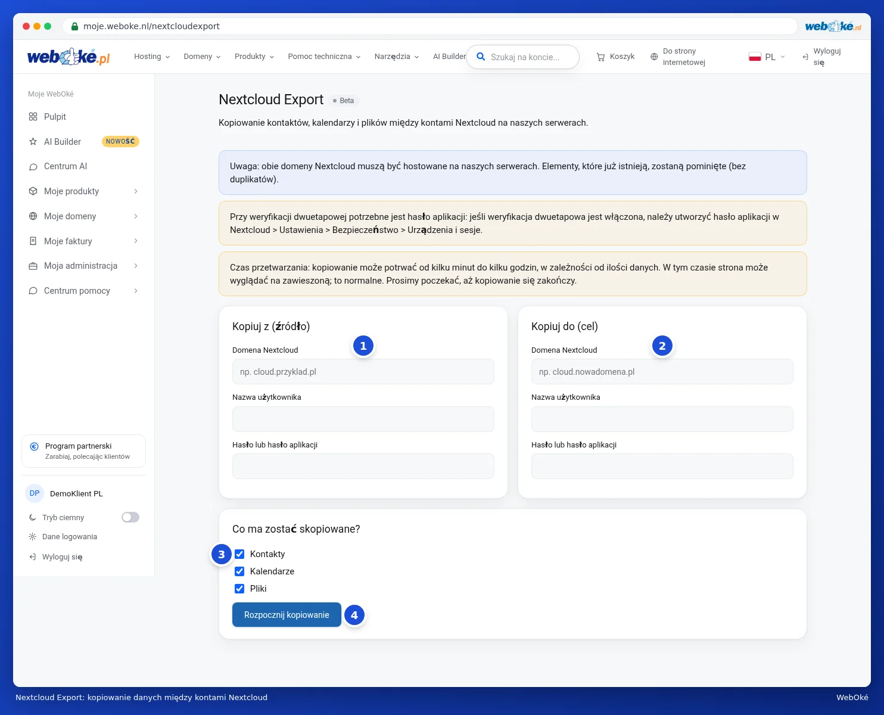
Task: Uncheck the Kontakty checkbox
Action: (239, 554)
